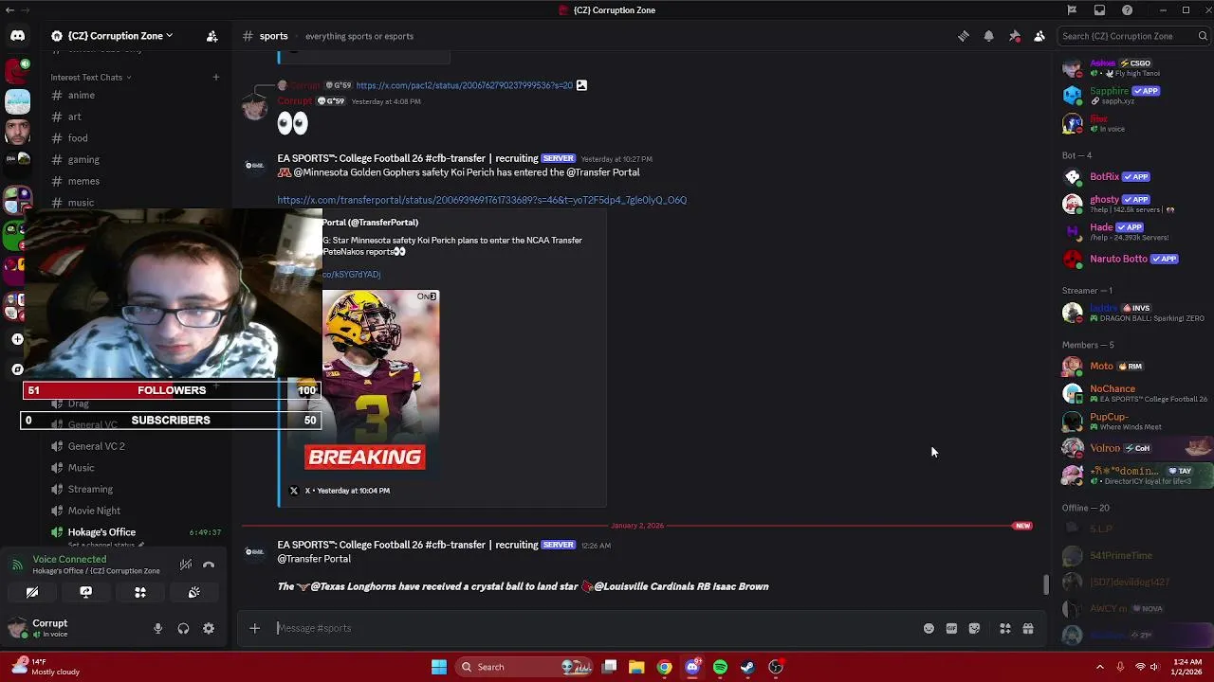Open Discord direct messages home
1214x682 pixels.
[17, 36]
